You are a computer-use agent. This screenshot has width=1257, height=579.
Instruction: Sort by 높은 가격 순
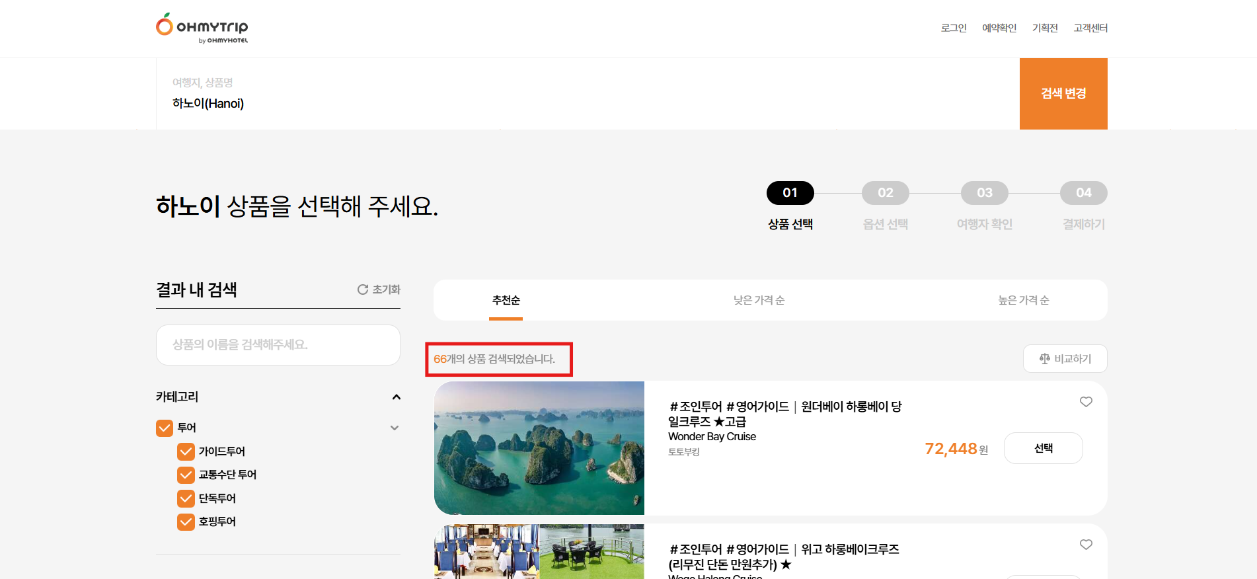point(1024,300)
